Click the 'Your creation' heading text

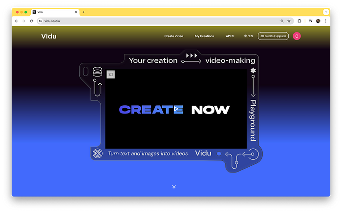[x=153, y=60]
